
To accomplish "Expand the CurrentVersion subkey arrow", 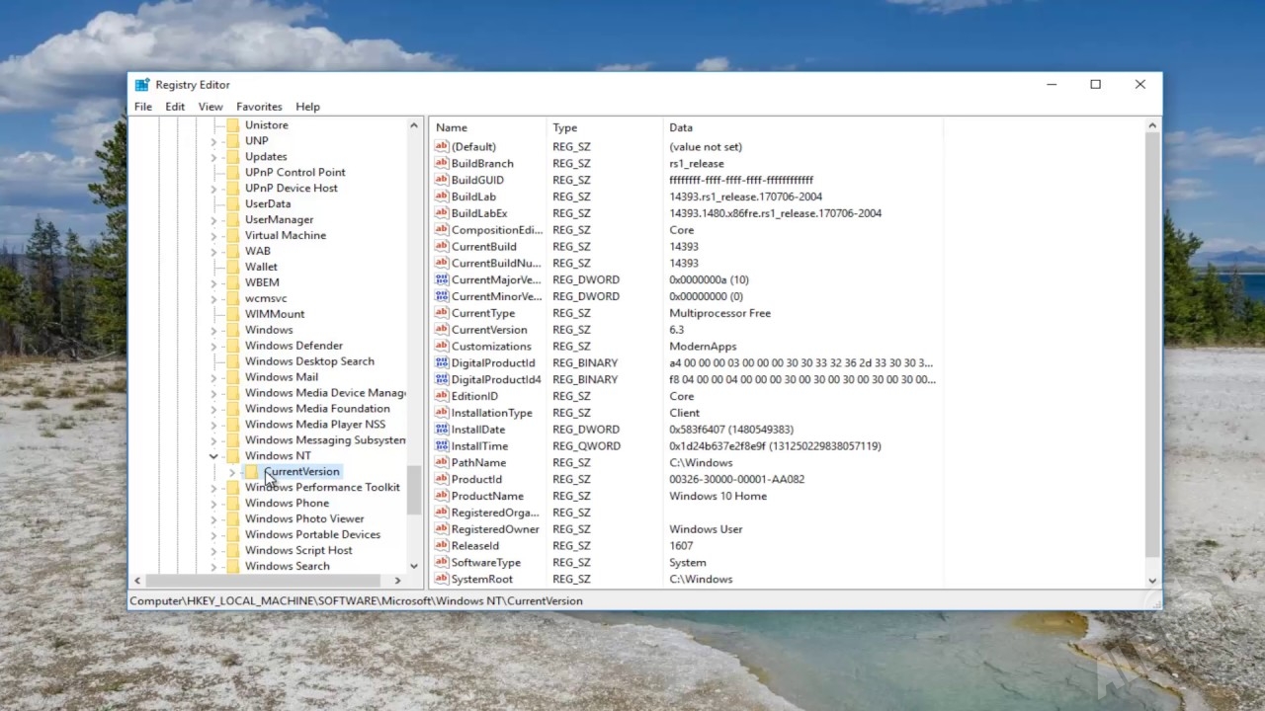I will point(231,472).
